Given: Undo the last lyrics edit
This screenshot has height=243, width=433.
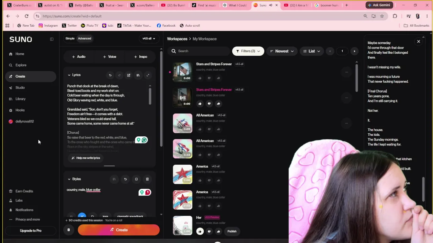Looking at the screenshot, I should tap(110, 75).
